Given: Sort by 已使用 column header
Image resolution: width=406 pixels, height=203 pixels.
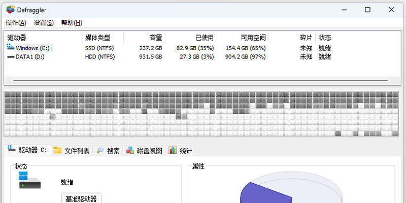Looking at the screenshot, I should click(205, 38).
